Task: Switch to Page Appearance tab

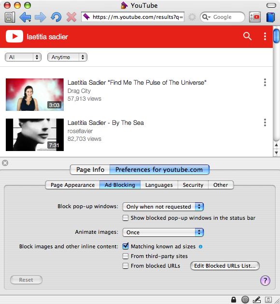Action: click(73, 185)
